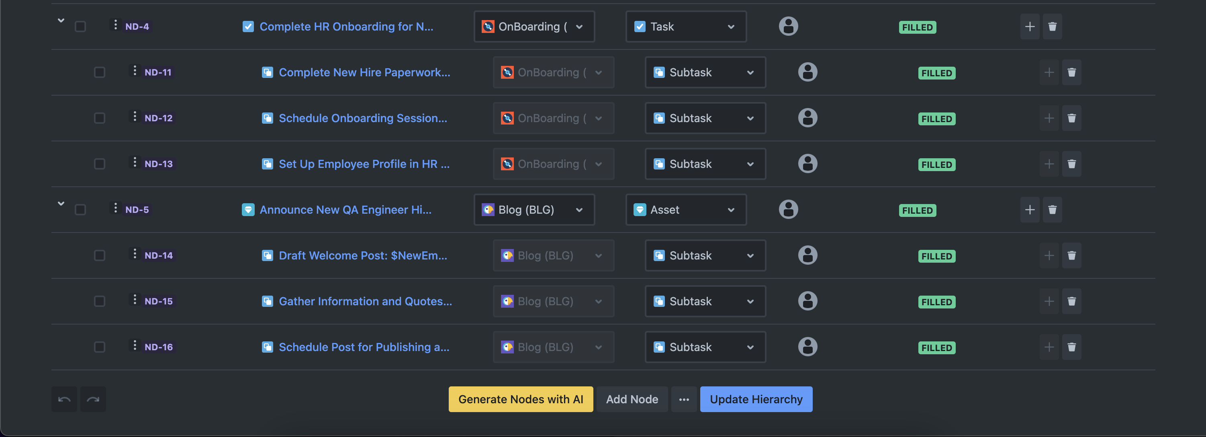Open the Blog (BLG) project dropdown for ND-5
The height and width of the screenshot is (437, 1206).
tap(534, 210)
